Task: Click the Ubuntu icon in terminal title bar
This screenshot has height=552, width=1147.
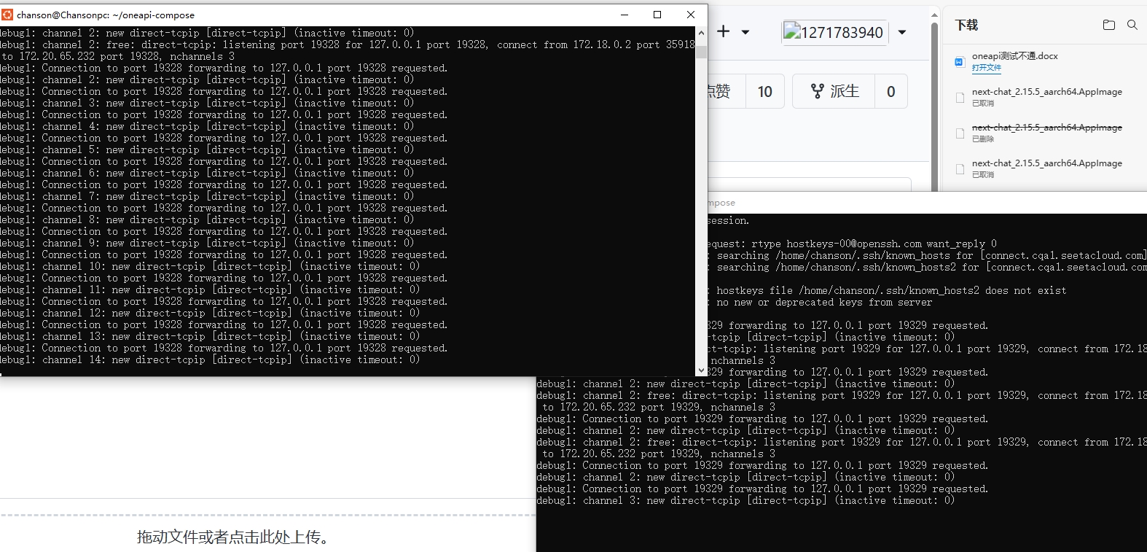Action: point(7,15)
